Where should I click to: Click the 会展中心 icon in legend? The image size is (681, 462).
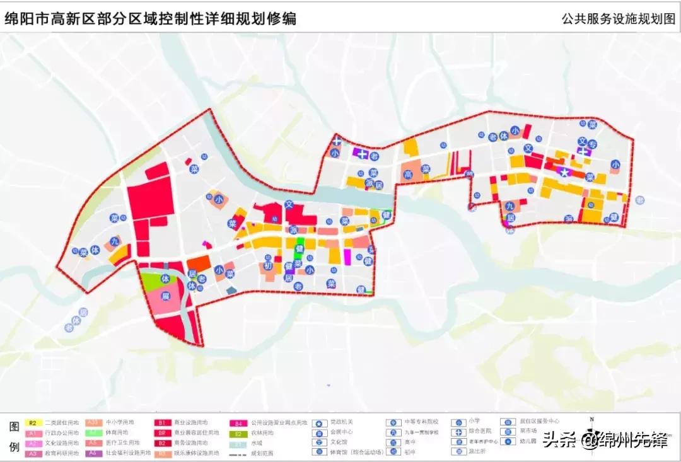coord(320,432)
